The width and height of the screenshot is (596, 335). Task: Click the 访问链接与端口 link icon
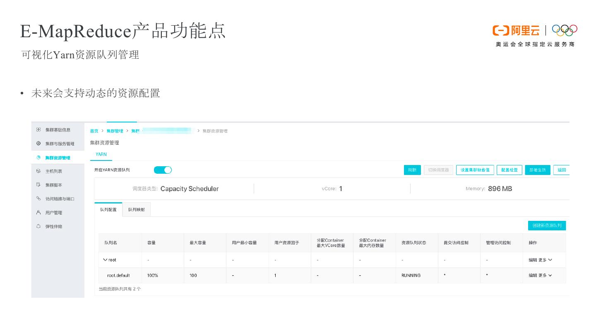point(38,199)
